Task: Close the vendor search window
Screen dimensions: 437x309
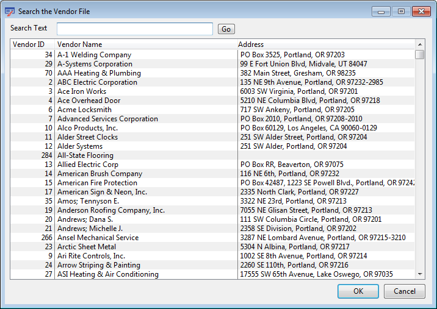Action: point(421,11)
